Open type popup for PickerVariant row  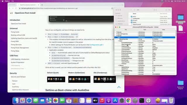coord(138,57)
